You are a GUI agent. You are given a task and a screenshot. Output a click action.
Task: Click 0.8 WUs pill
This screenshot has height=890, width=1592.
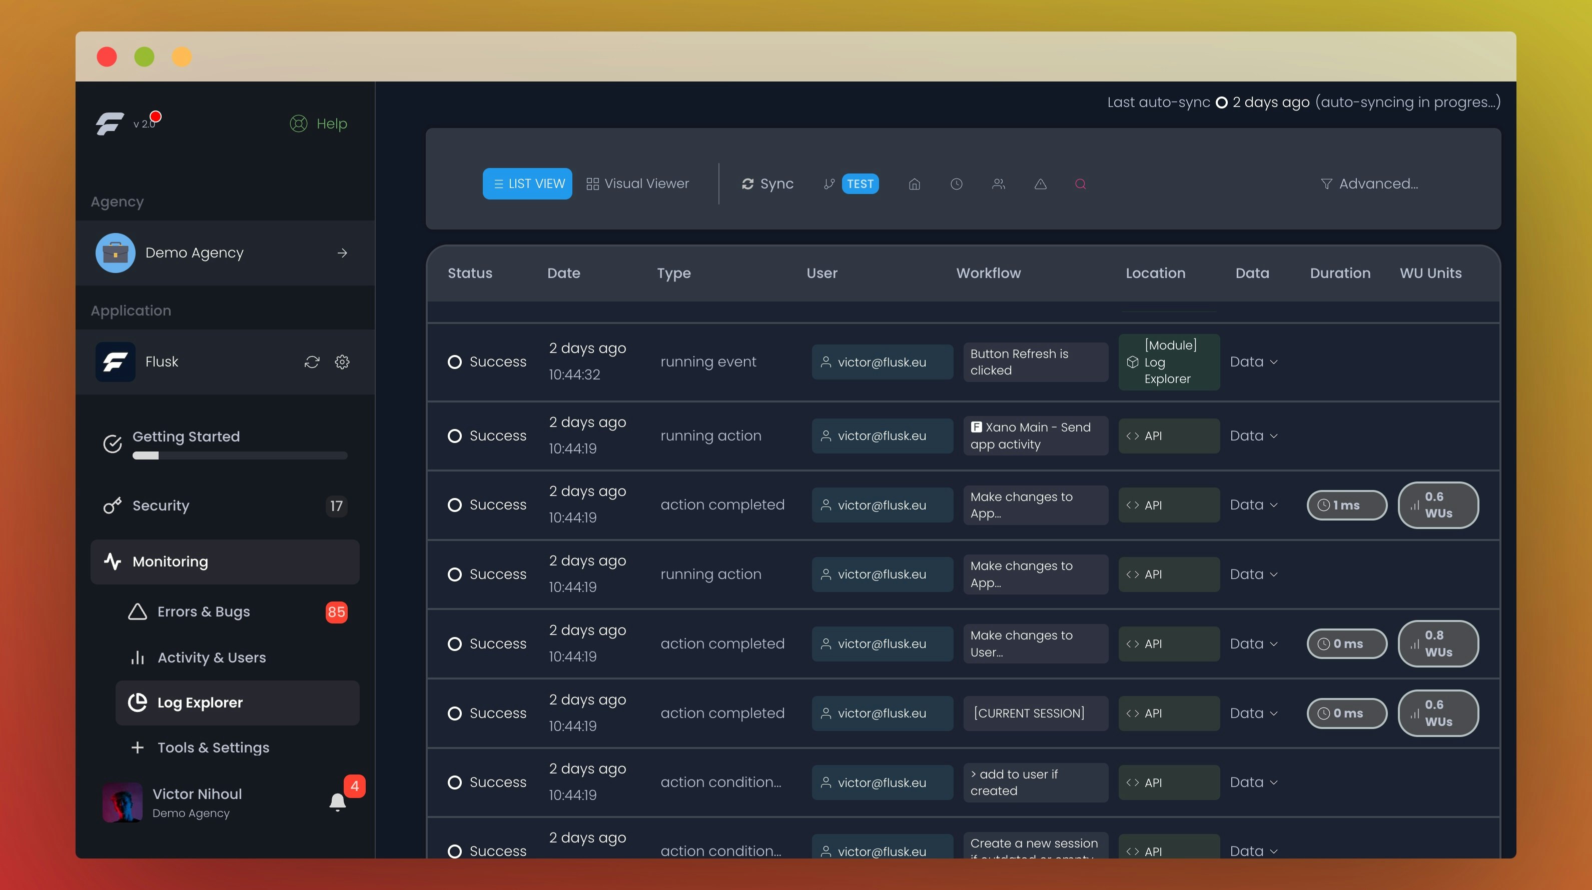tap(1438, 643)
